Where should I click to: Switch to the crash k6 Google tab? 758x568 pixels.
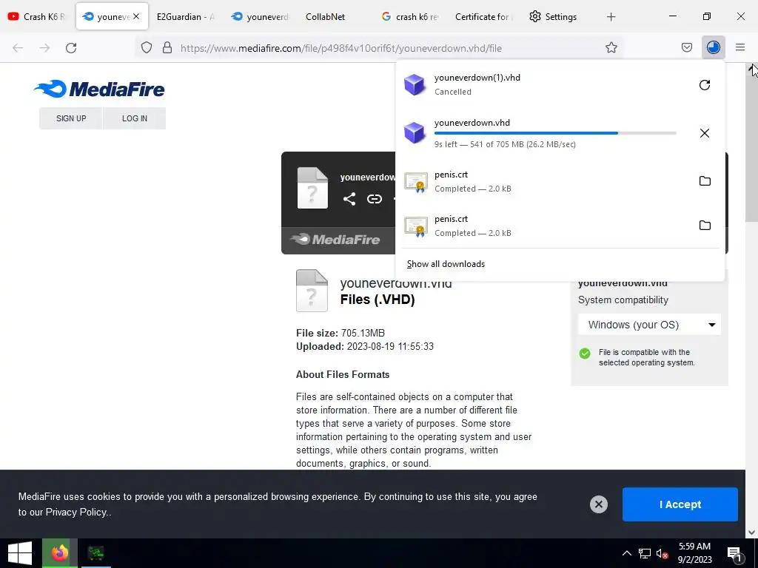click(x=409, y=16)
